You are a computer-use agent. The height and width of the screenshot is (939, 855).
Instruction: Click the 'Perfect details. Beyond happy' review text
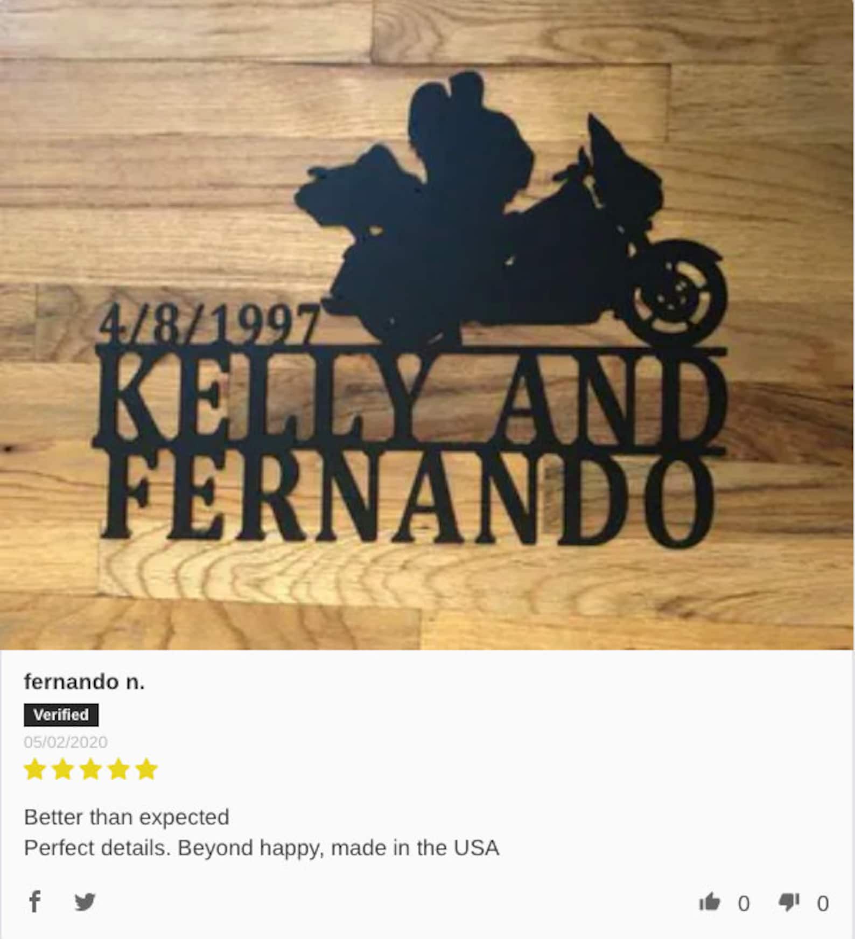[x=261, y=848]
